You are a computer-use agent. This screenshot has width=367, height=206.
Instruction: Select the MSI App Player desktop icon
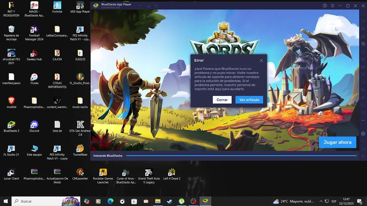(x=80, y=8)
